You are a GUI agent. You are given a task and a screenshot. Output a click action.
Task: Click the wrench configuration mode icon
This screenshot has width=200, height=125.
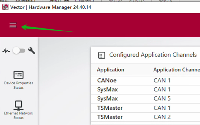pyautogui.click(x=32, y=51)
